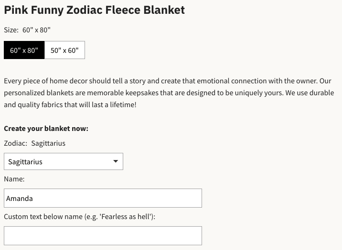Open the Zodiac sign dropdown
The height and width of the screenshot is (250, 342).
63,161
